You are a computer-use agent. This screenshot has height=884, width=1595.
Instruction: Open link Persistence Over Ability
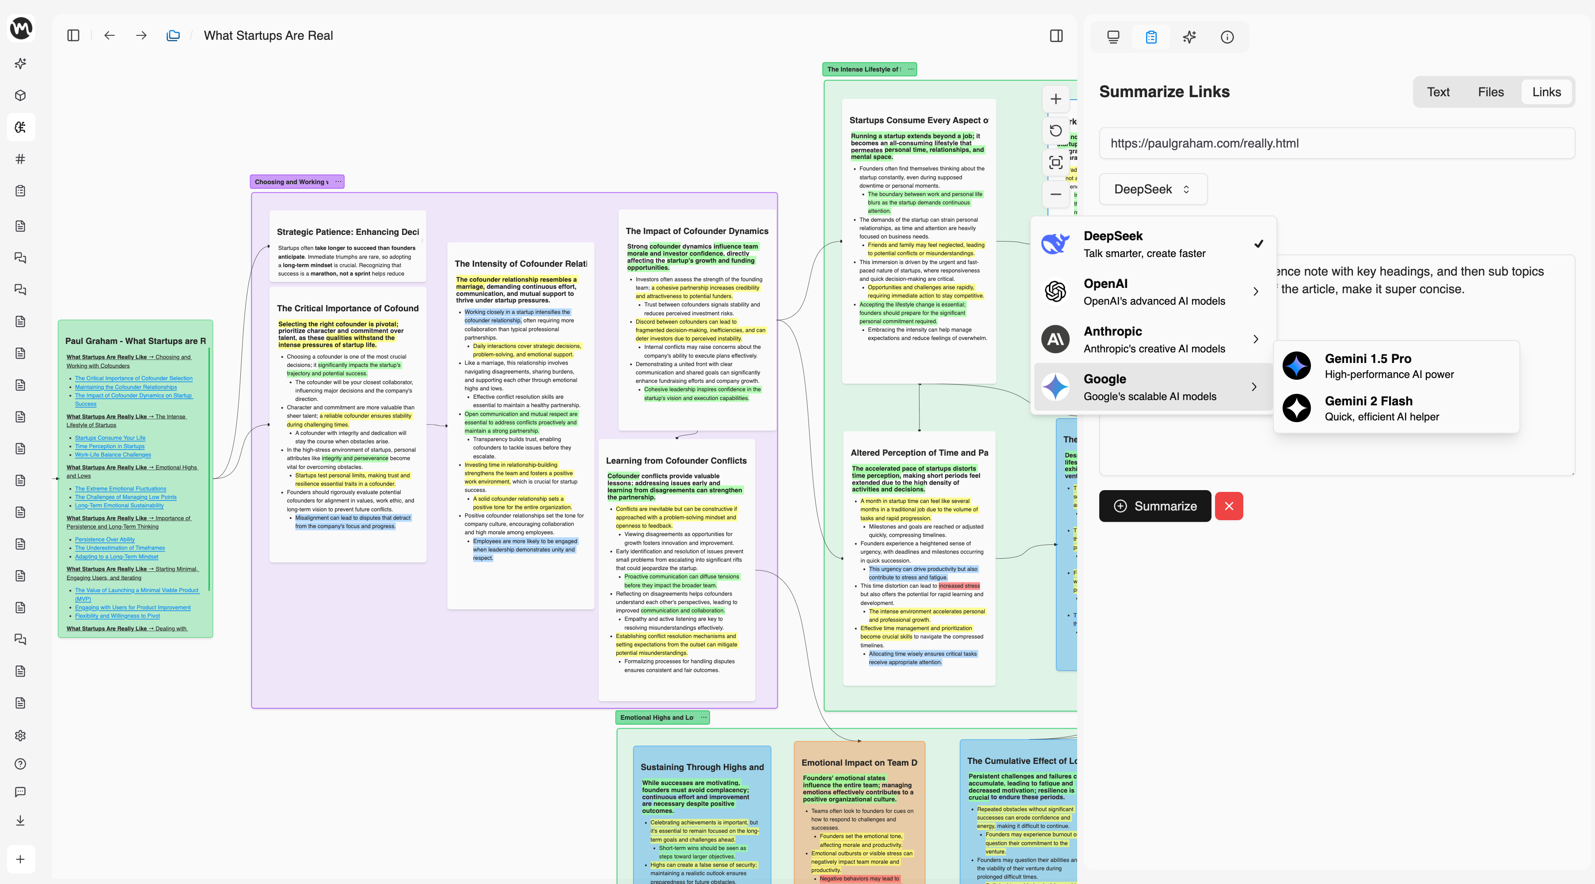pyautogui.click(x=105, y=540)
